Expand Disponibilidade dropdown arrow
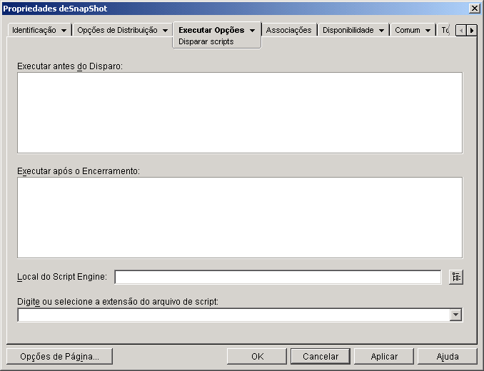Screen dimensions: 484x371 (x=381, y=31)
